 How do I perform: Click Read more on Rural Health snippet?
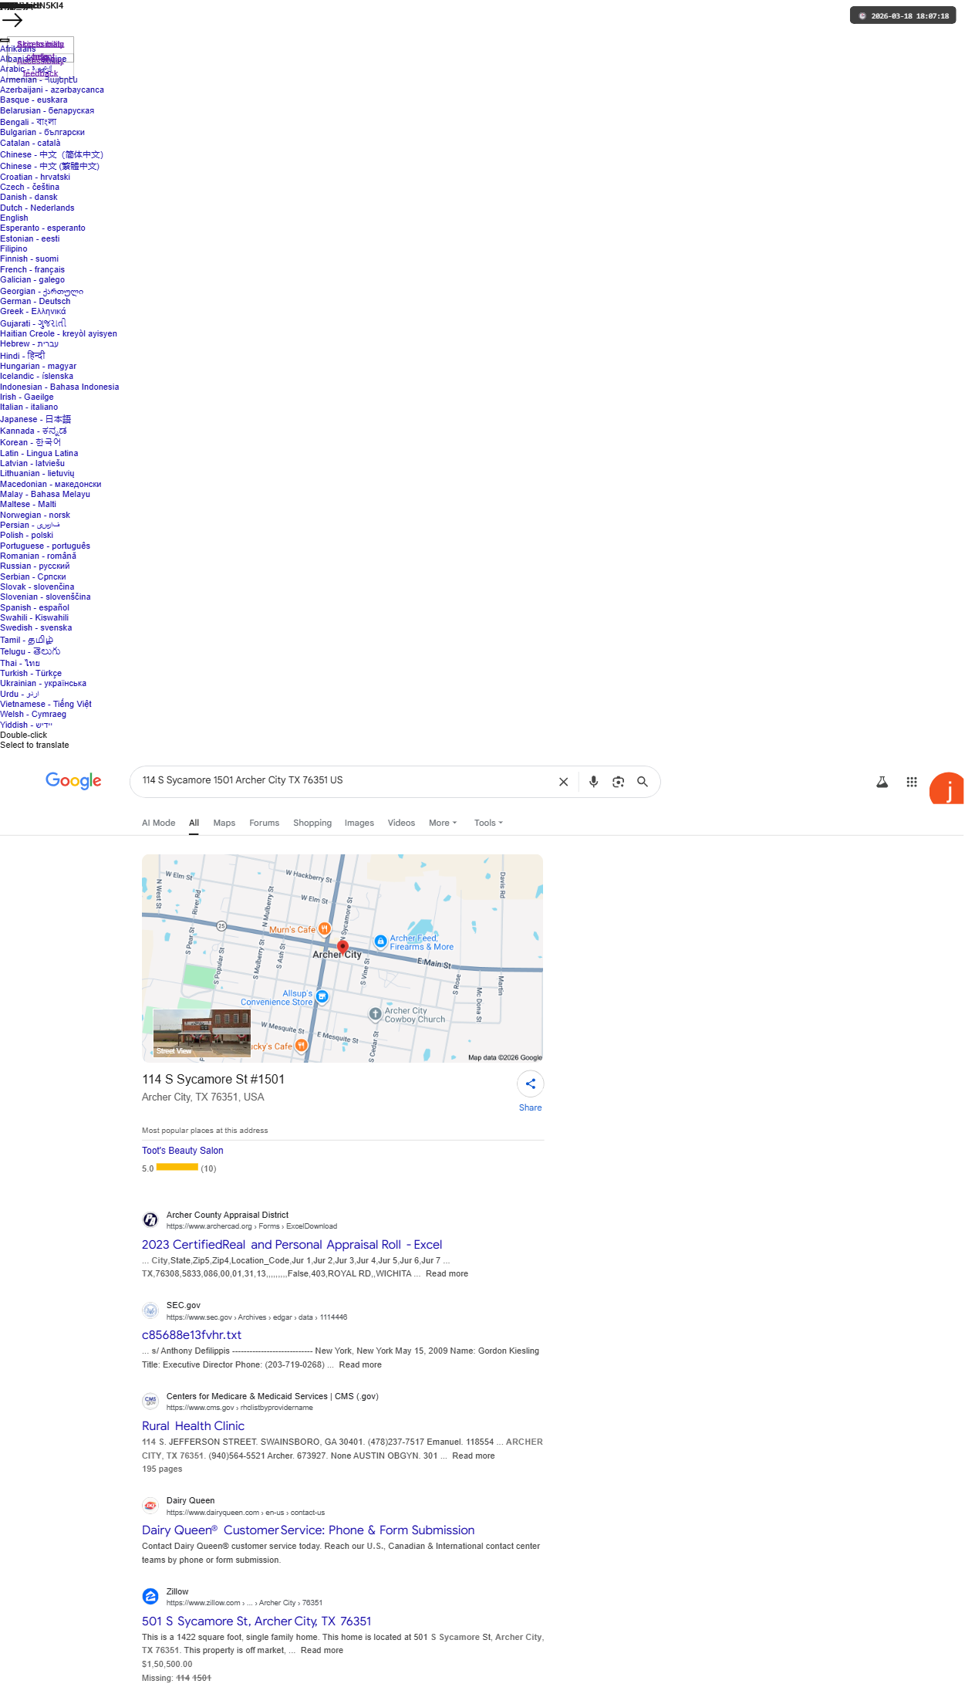pos(474,1456)
